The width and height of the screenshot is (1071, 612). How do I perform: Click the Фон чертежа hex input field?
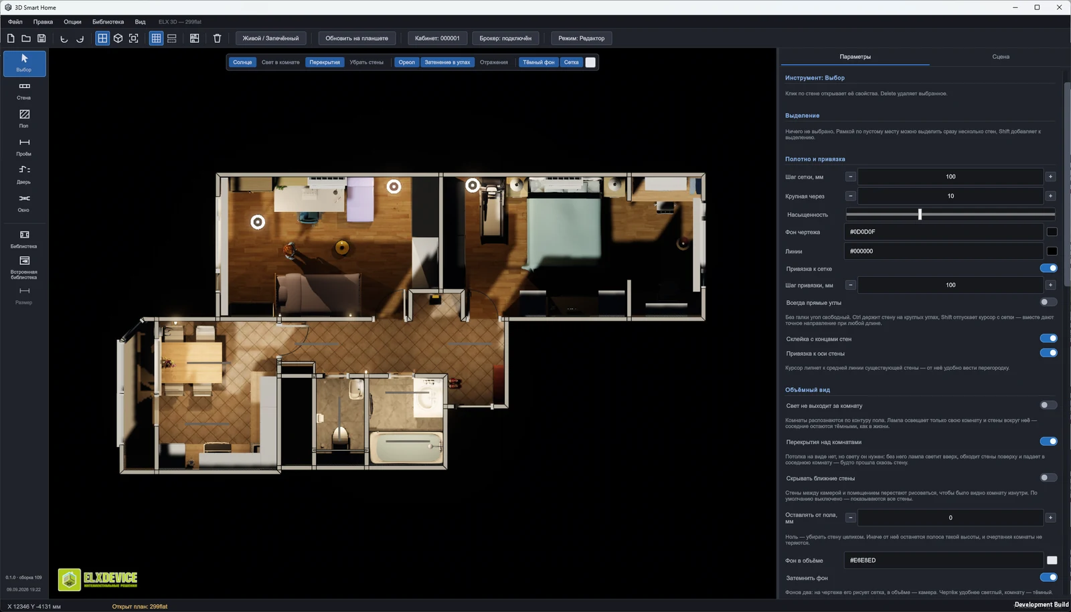944,232
